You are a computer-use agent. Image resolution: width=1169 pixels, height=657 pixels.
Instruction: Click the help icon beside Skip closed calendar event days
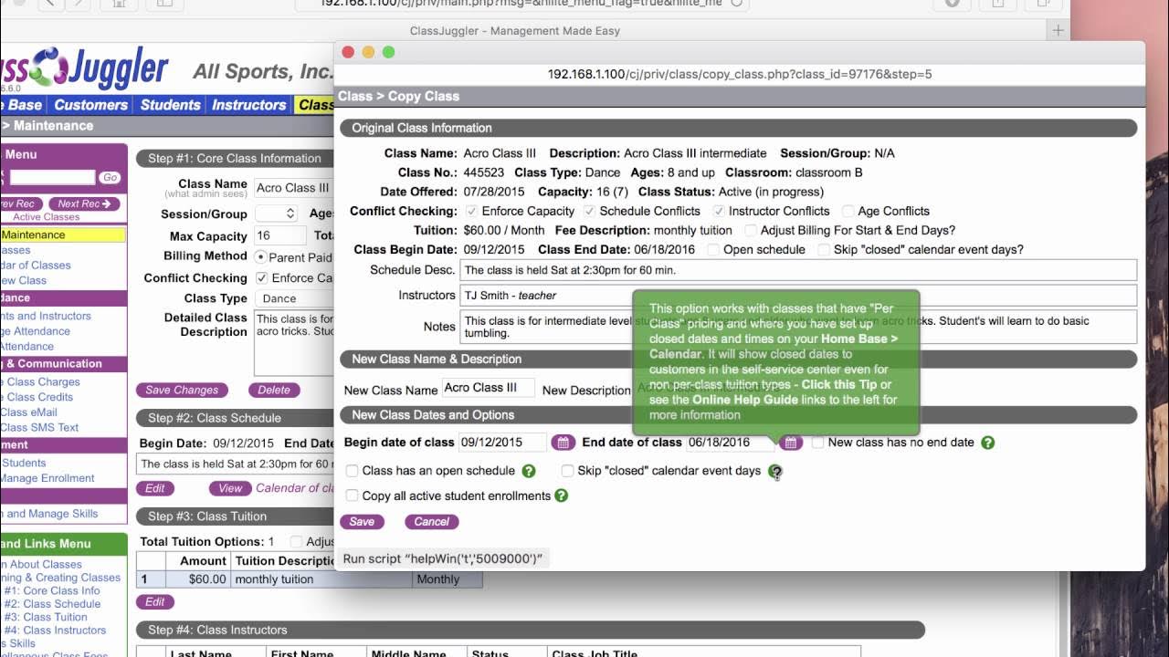pos(775,472)
